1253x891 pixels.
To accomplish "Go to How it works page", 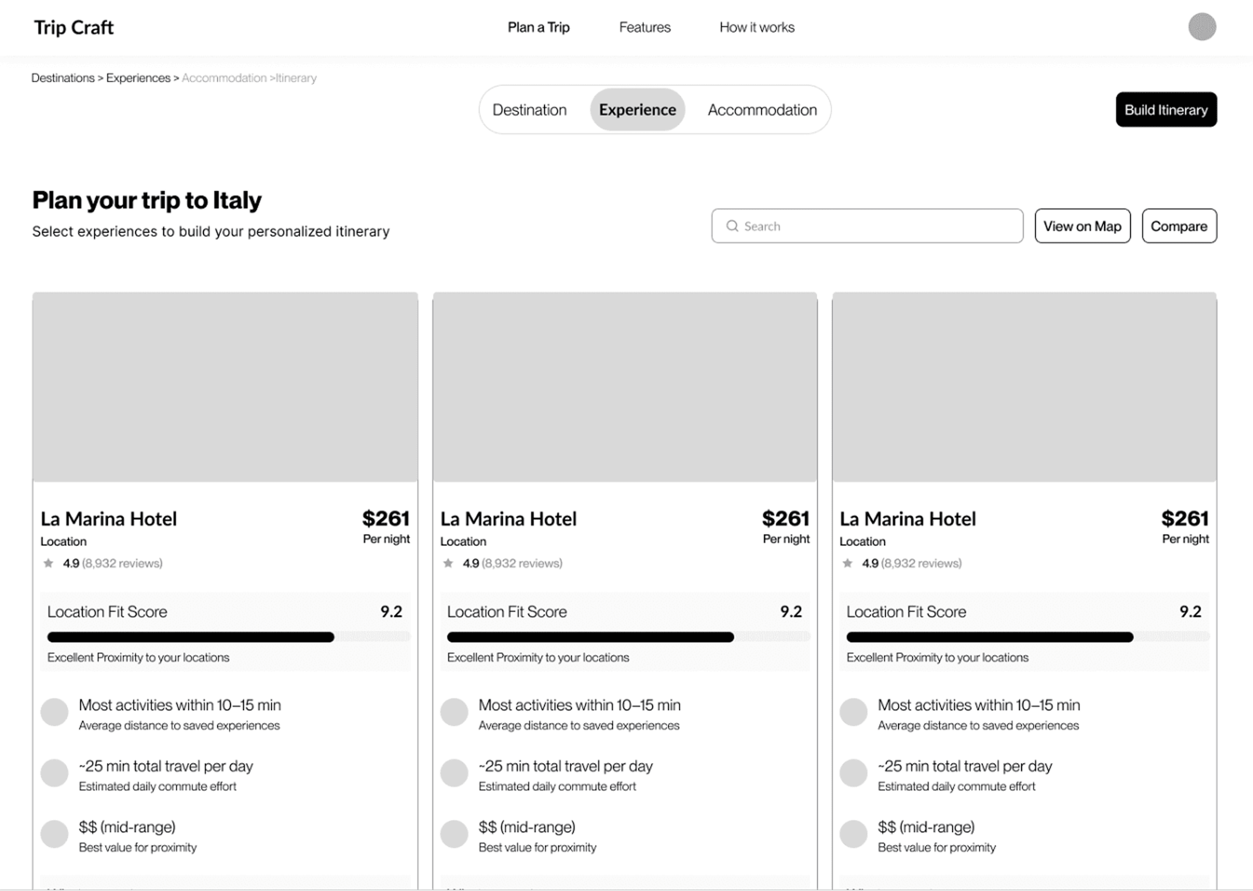I will [756, 27].
